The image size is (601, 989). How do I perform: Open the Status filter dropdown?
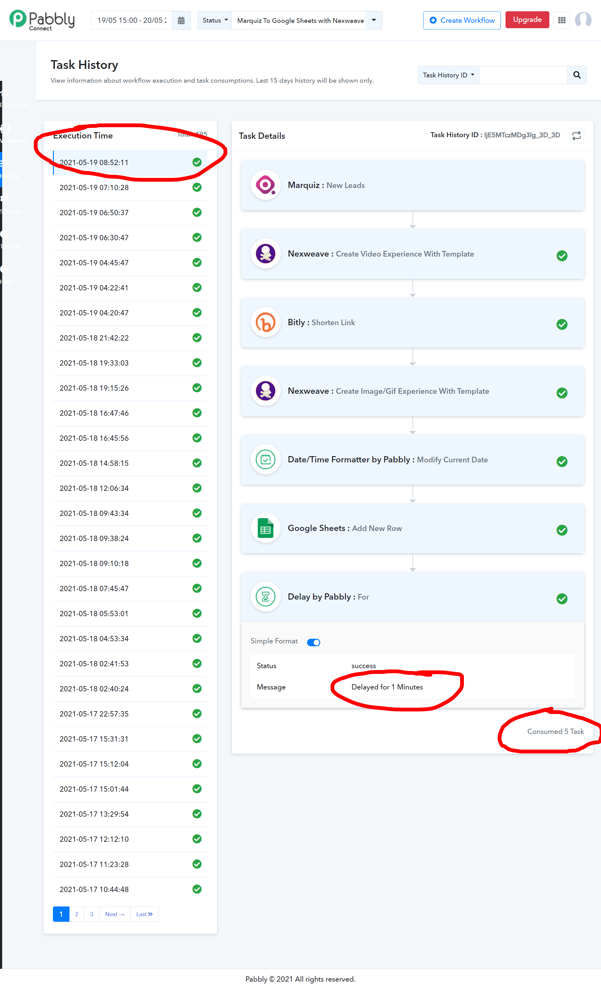point(215,20)
